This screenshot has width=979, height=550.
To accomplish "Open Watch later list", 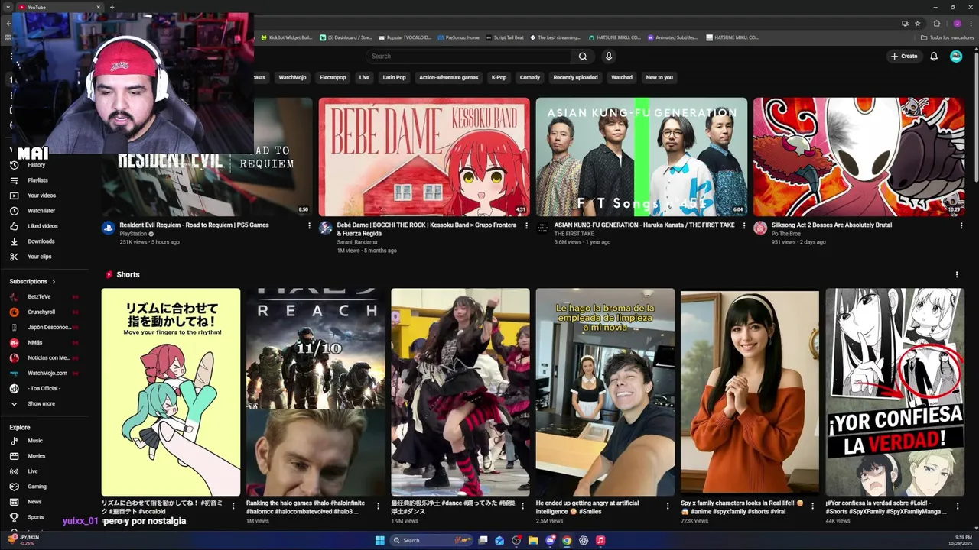I will coord(41,211).
